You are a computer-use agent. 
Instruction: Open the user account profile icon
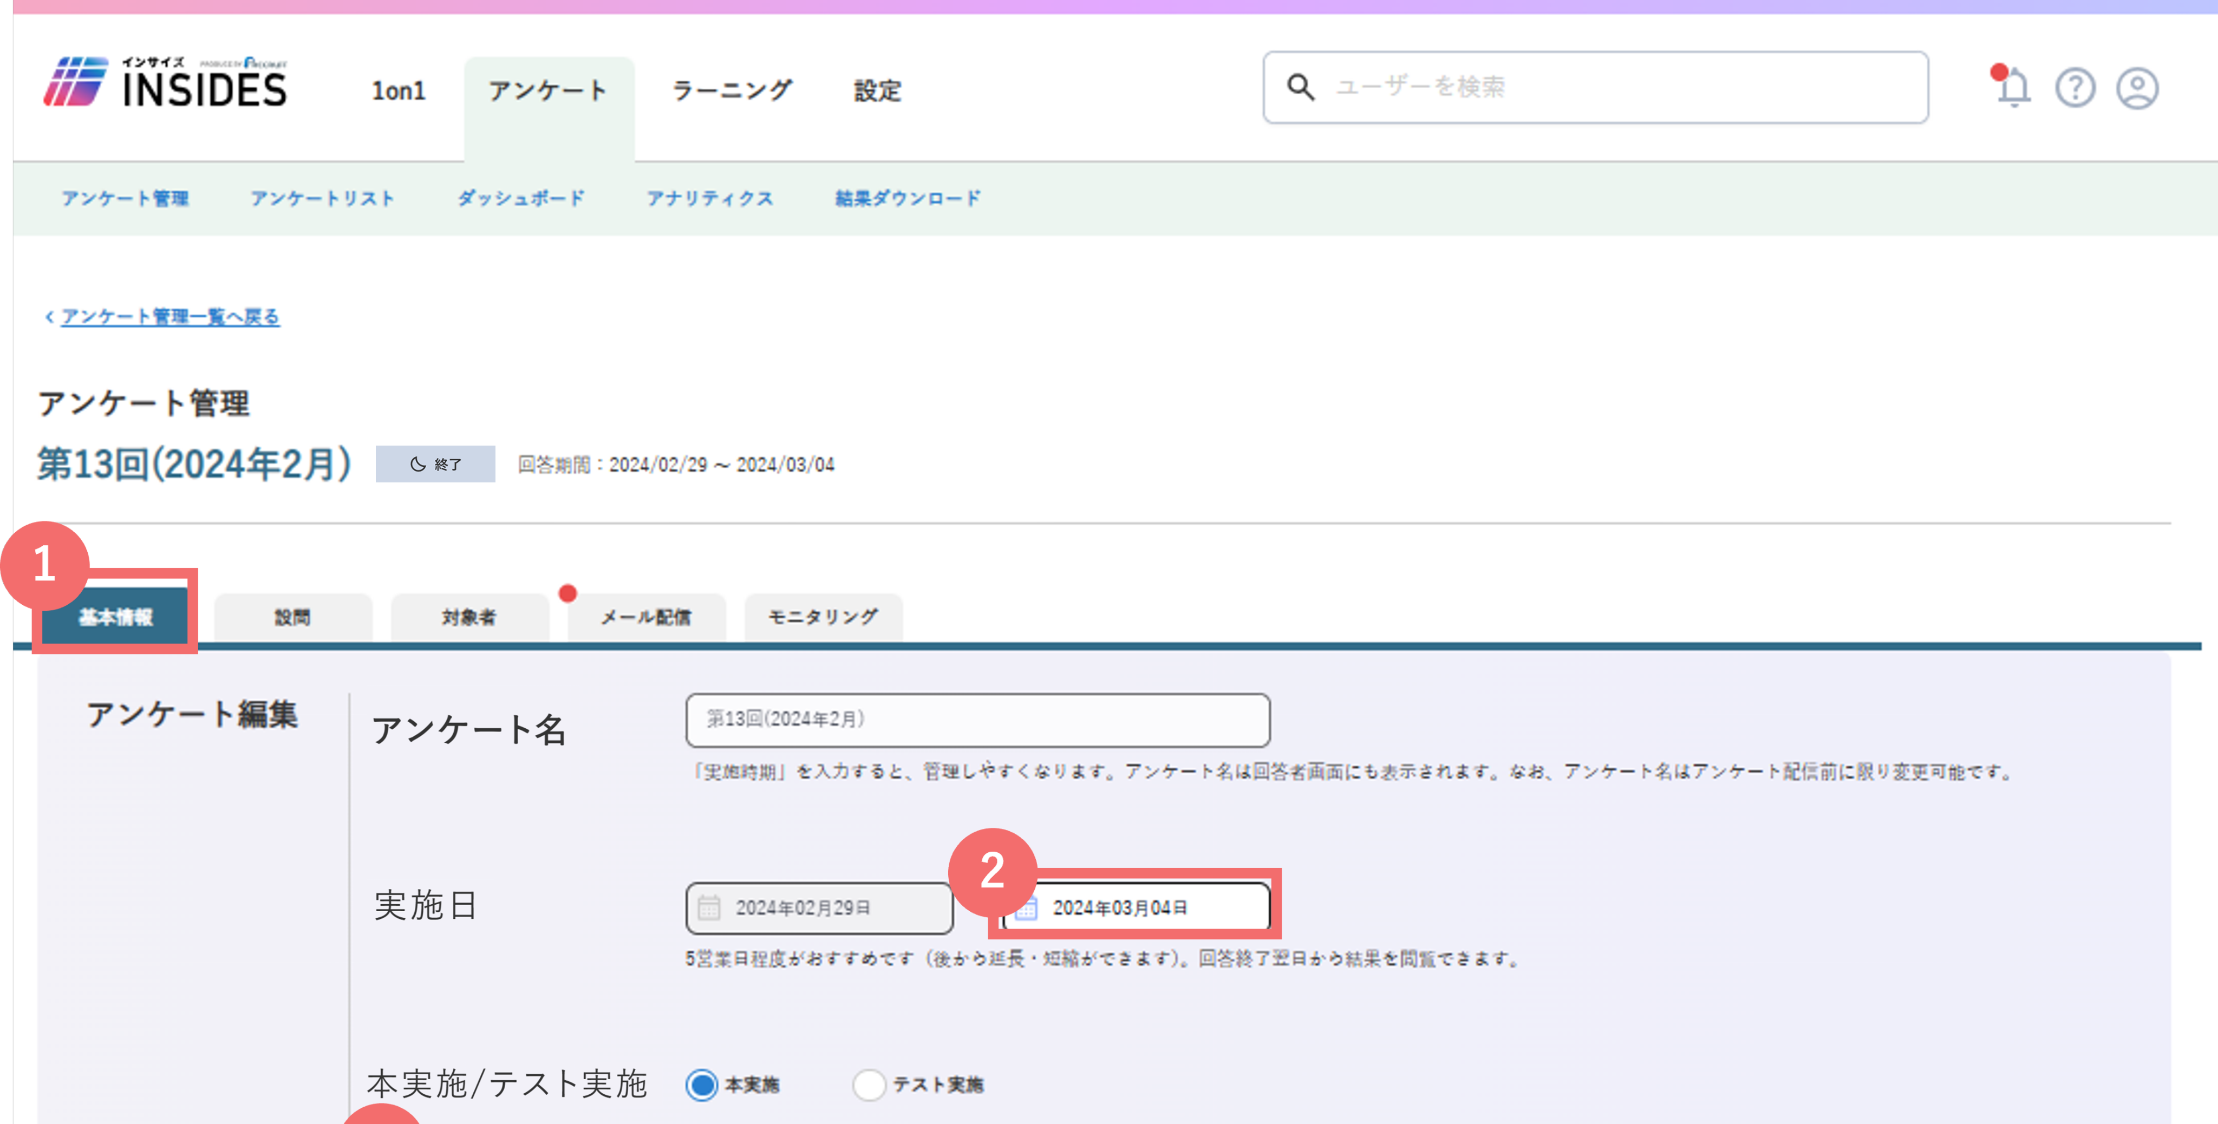(2137, 88)
